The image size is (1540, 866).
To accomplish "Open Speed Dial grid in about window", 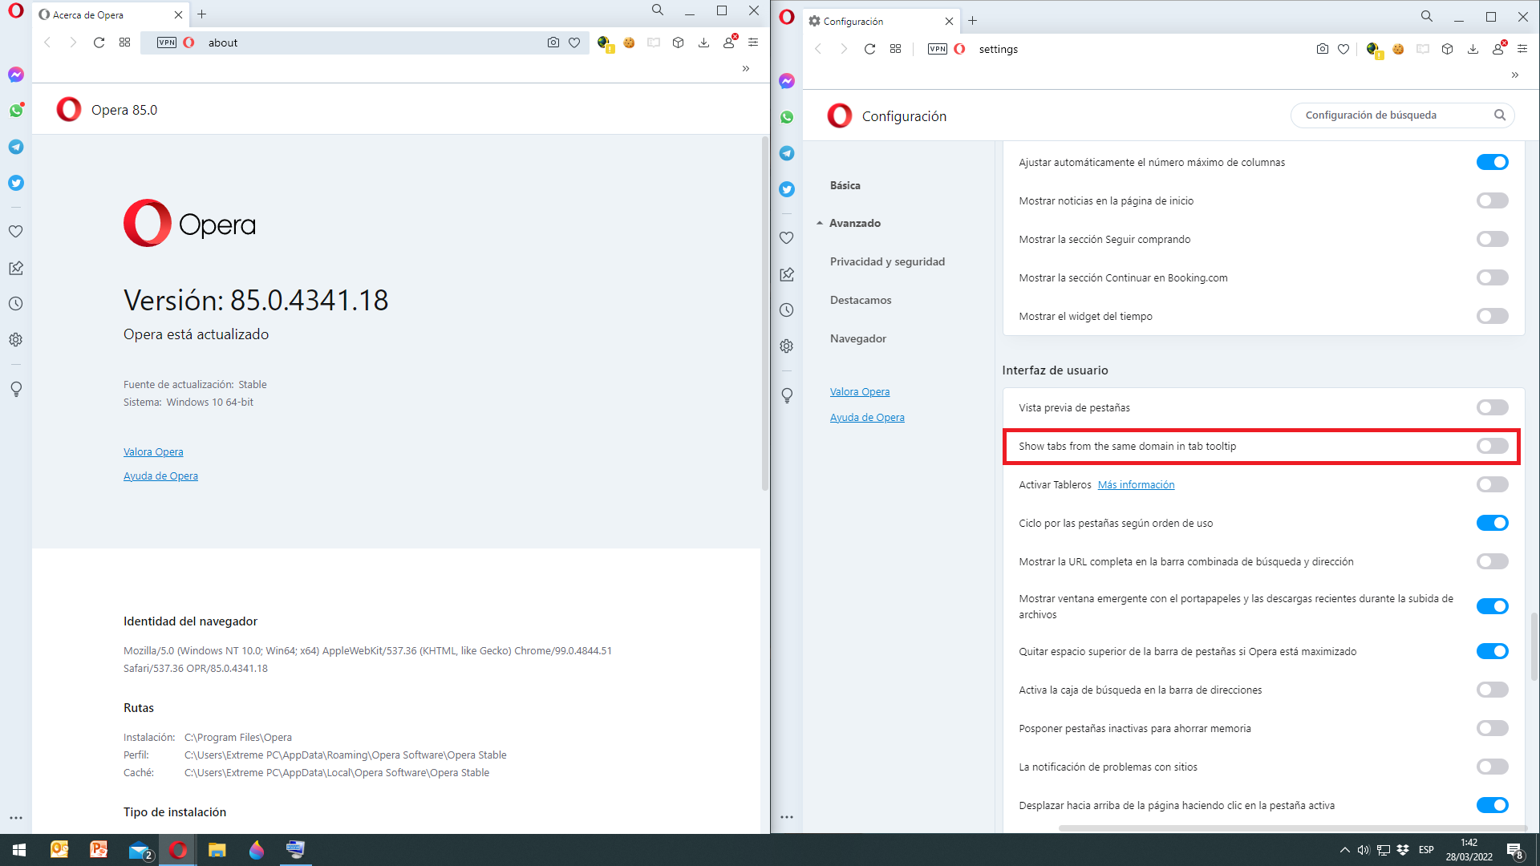I will [124, 42].
